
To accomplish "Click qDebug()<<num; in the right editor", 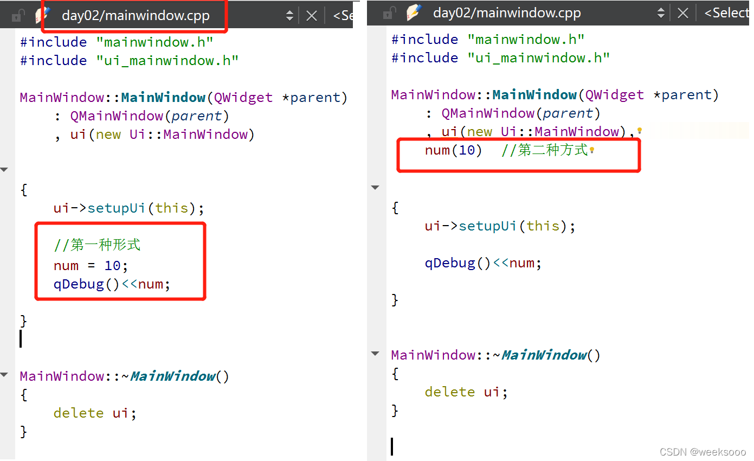I will click(x=484, y=264).
